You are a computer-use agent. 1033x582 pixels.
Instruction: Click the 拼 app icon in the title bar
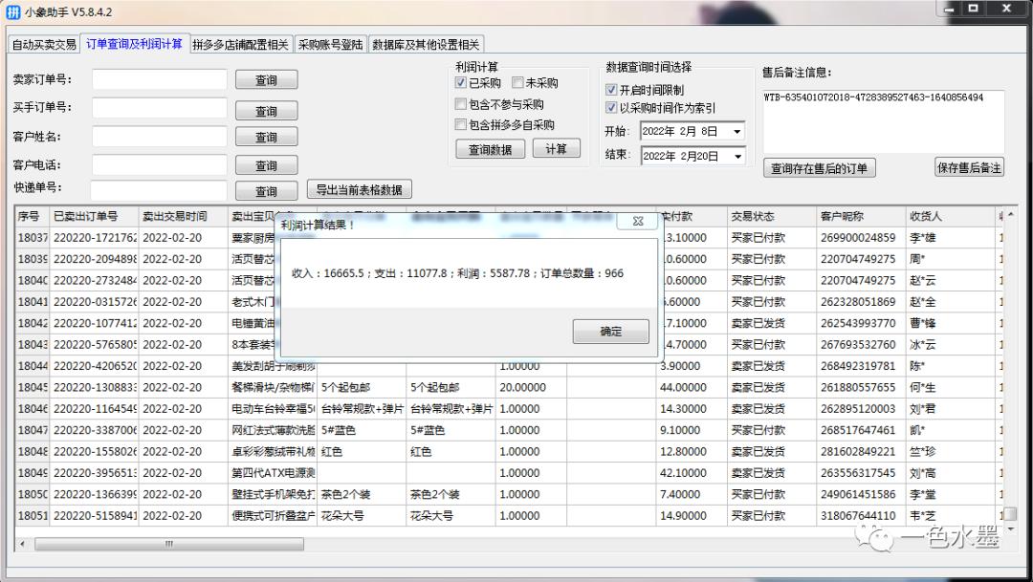pos(11,11)
